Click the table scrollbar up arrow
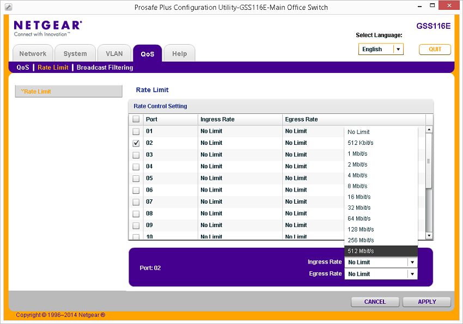Viewport: 463px width, 324px height. pyautogui.click(x=429, y=130)
